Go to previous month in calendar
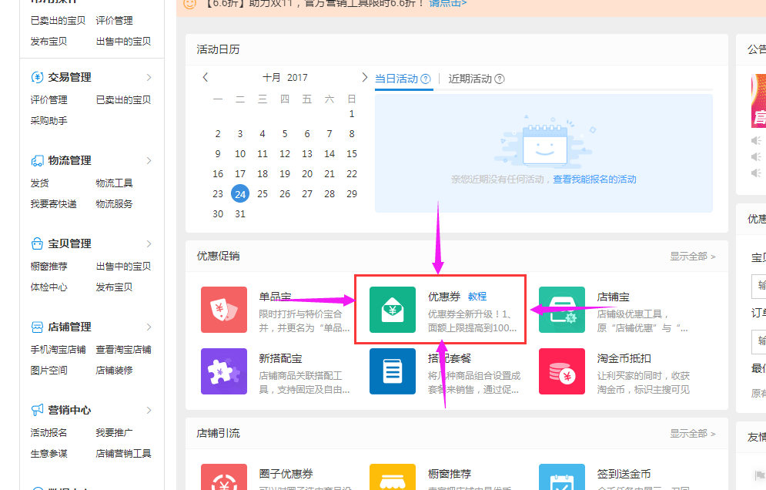Screen dimensions: 766x490 tap(206, 77)
